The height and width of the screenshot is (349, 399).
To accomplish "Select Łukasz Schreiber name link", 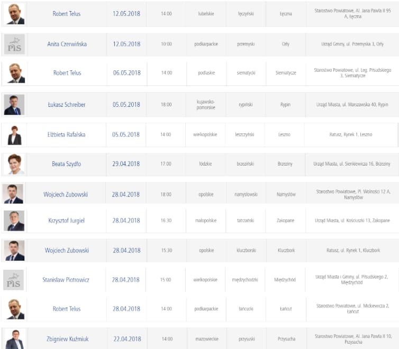I will coord(67,105).
